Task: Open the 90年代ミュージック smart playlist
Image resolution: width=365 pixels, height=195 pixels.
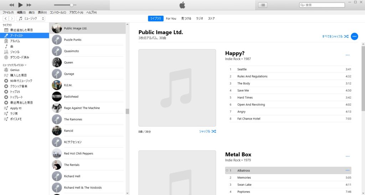Action: tap(25, 81)
